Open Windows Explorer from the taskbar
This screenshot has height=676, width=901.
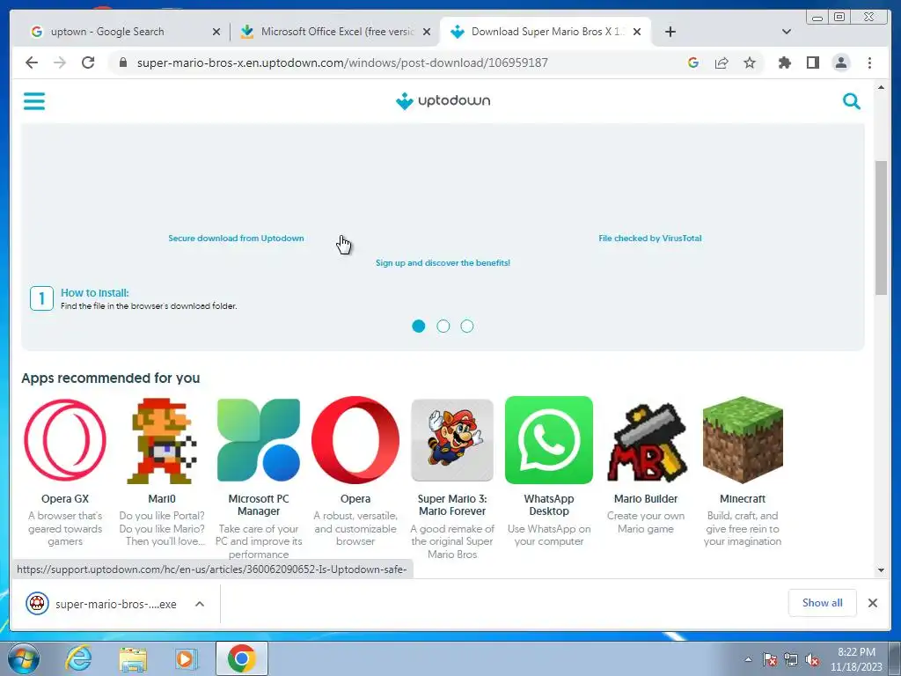click(x=133, y=659)
